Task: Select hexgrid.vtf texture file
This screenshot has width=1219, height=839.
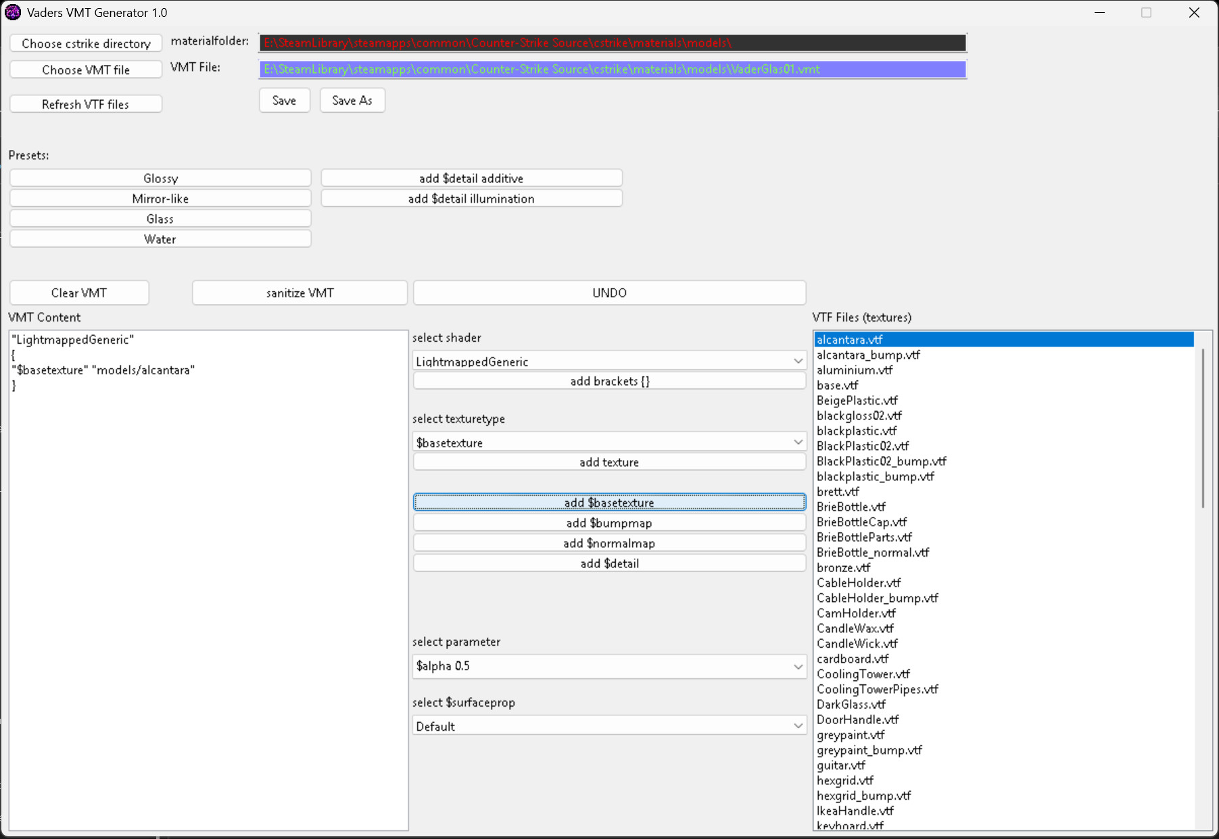Action: (x=1003, y=780)
